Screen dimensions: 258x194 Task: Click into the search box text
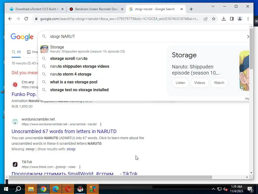pyautogui.click(x=62, y=36)
